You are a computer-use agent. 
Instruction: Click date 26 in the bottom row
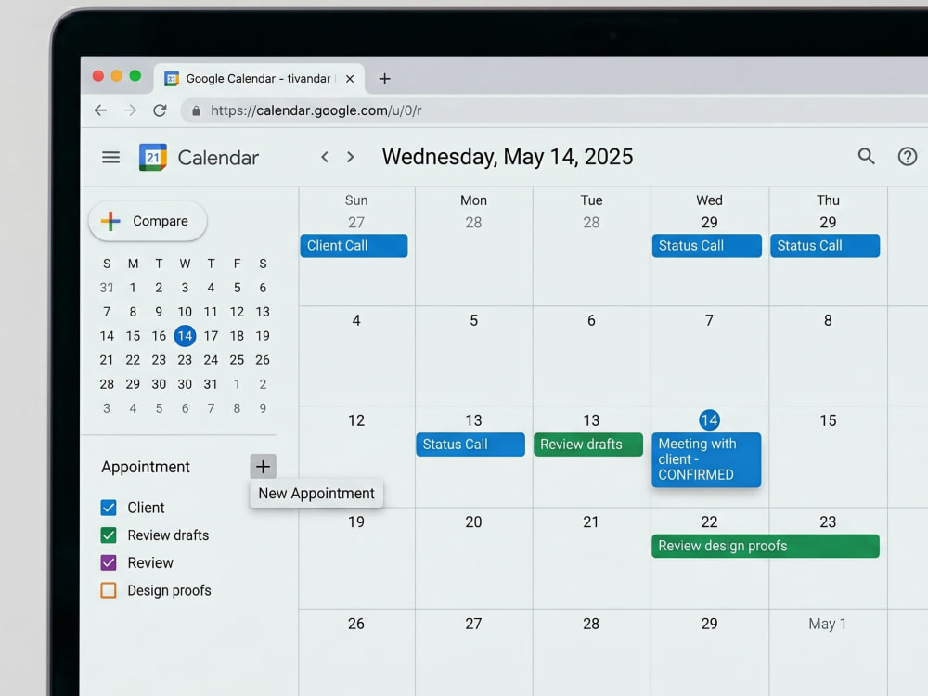pyautogui.click(x=356, y=624)
